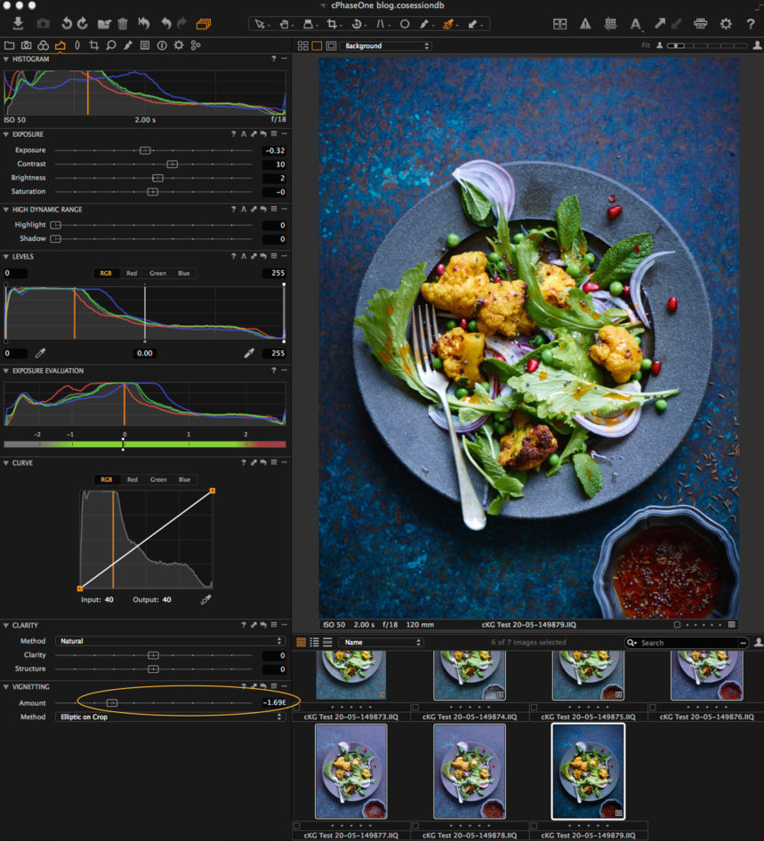
Task: Open the Color tool tab
Action: (43, 44)
